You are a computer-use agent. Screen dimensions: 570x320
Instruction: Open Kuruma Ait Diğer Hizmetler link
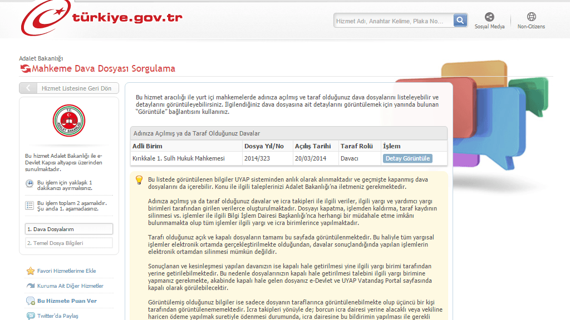coord(70,286)
